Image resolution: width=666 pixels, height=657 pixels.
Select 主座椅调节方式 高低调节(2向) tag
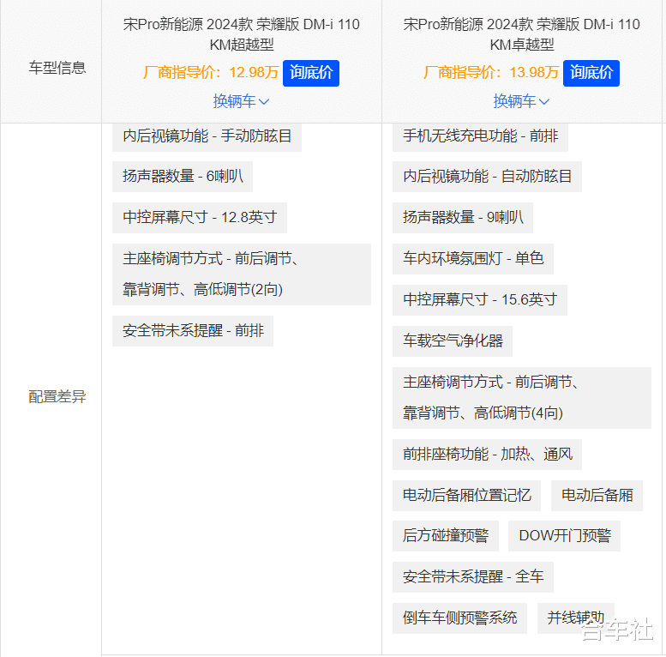tap(242, 274)
